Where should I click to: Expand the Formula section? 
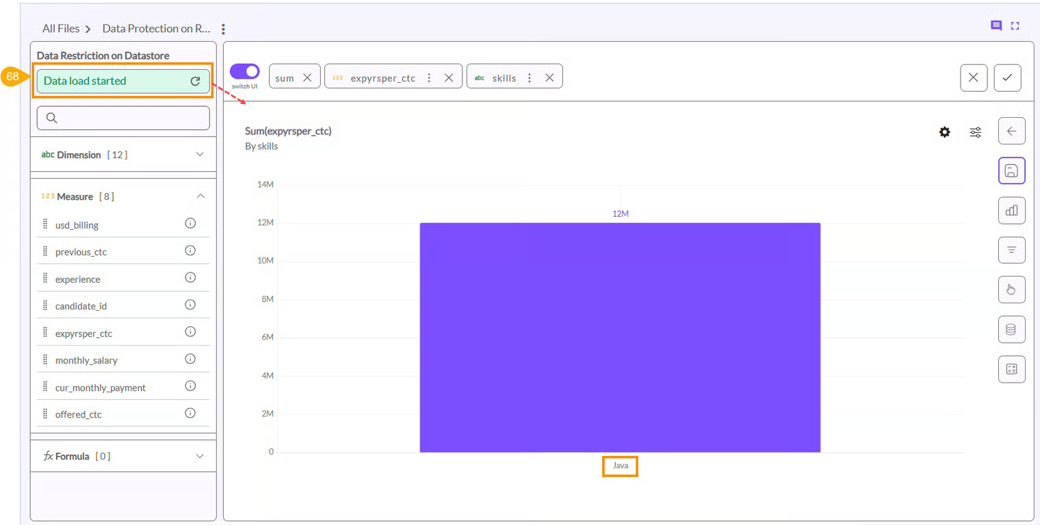(200, 456)
